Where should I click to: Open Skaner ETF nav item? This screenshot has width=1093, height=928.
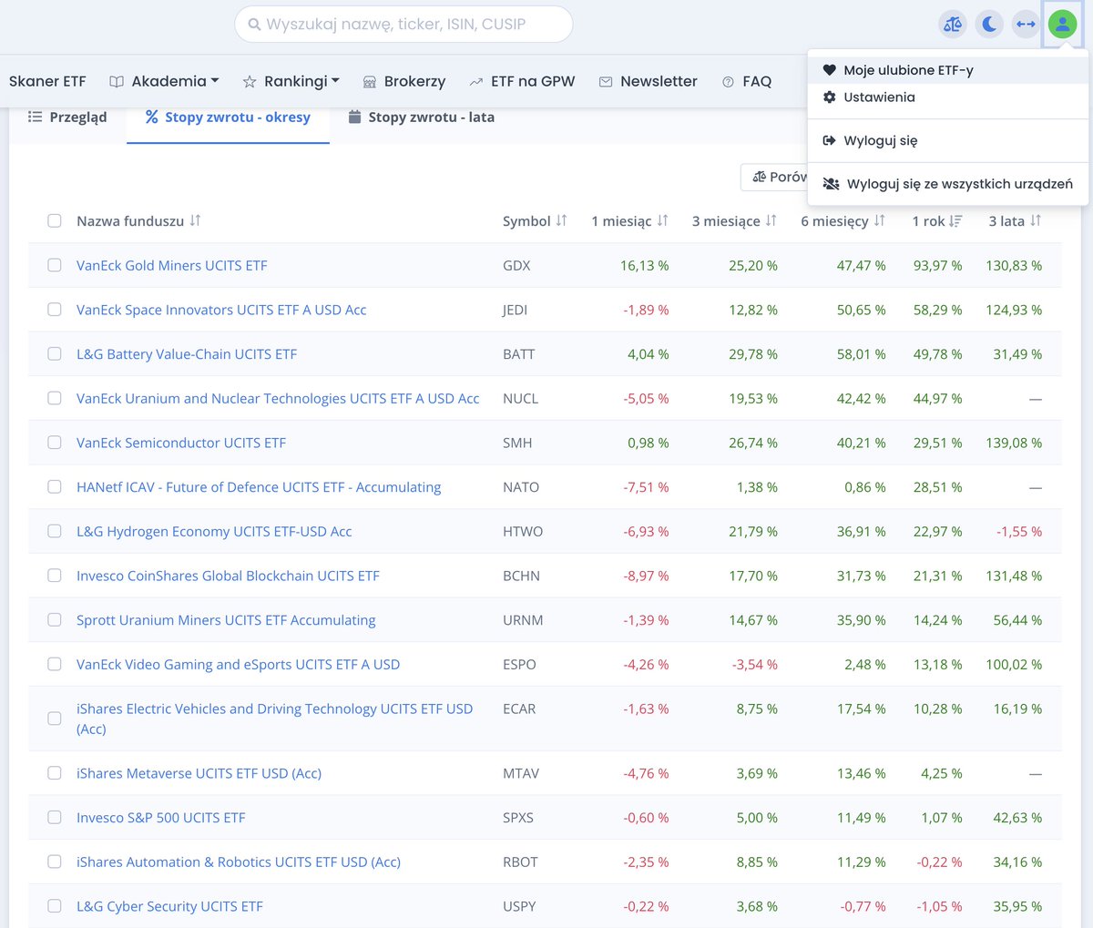tap(47, 81)
